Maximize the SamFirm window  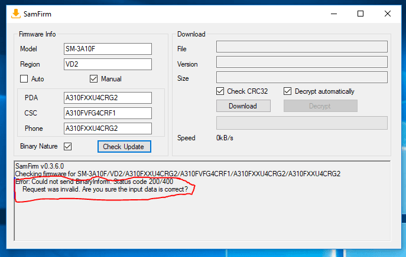tap(360, 14)
